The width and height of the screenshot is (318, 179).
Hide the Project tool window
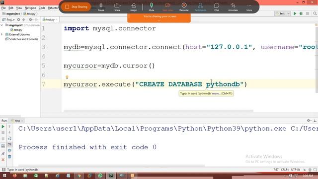[x=37, y=20]
